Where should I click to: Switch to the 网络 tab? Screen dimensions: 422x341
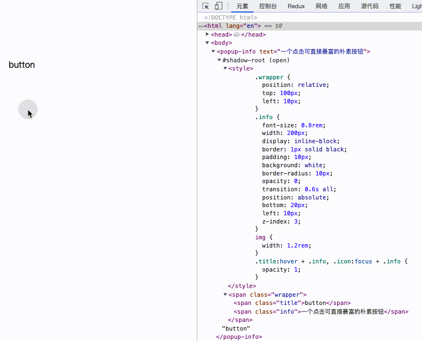click(321, 6)
